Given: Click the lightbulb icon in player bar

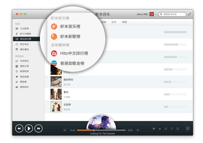Looking at the screenshot, I should pyautogui.click(x=172, y=129).
